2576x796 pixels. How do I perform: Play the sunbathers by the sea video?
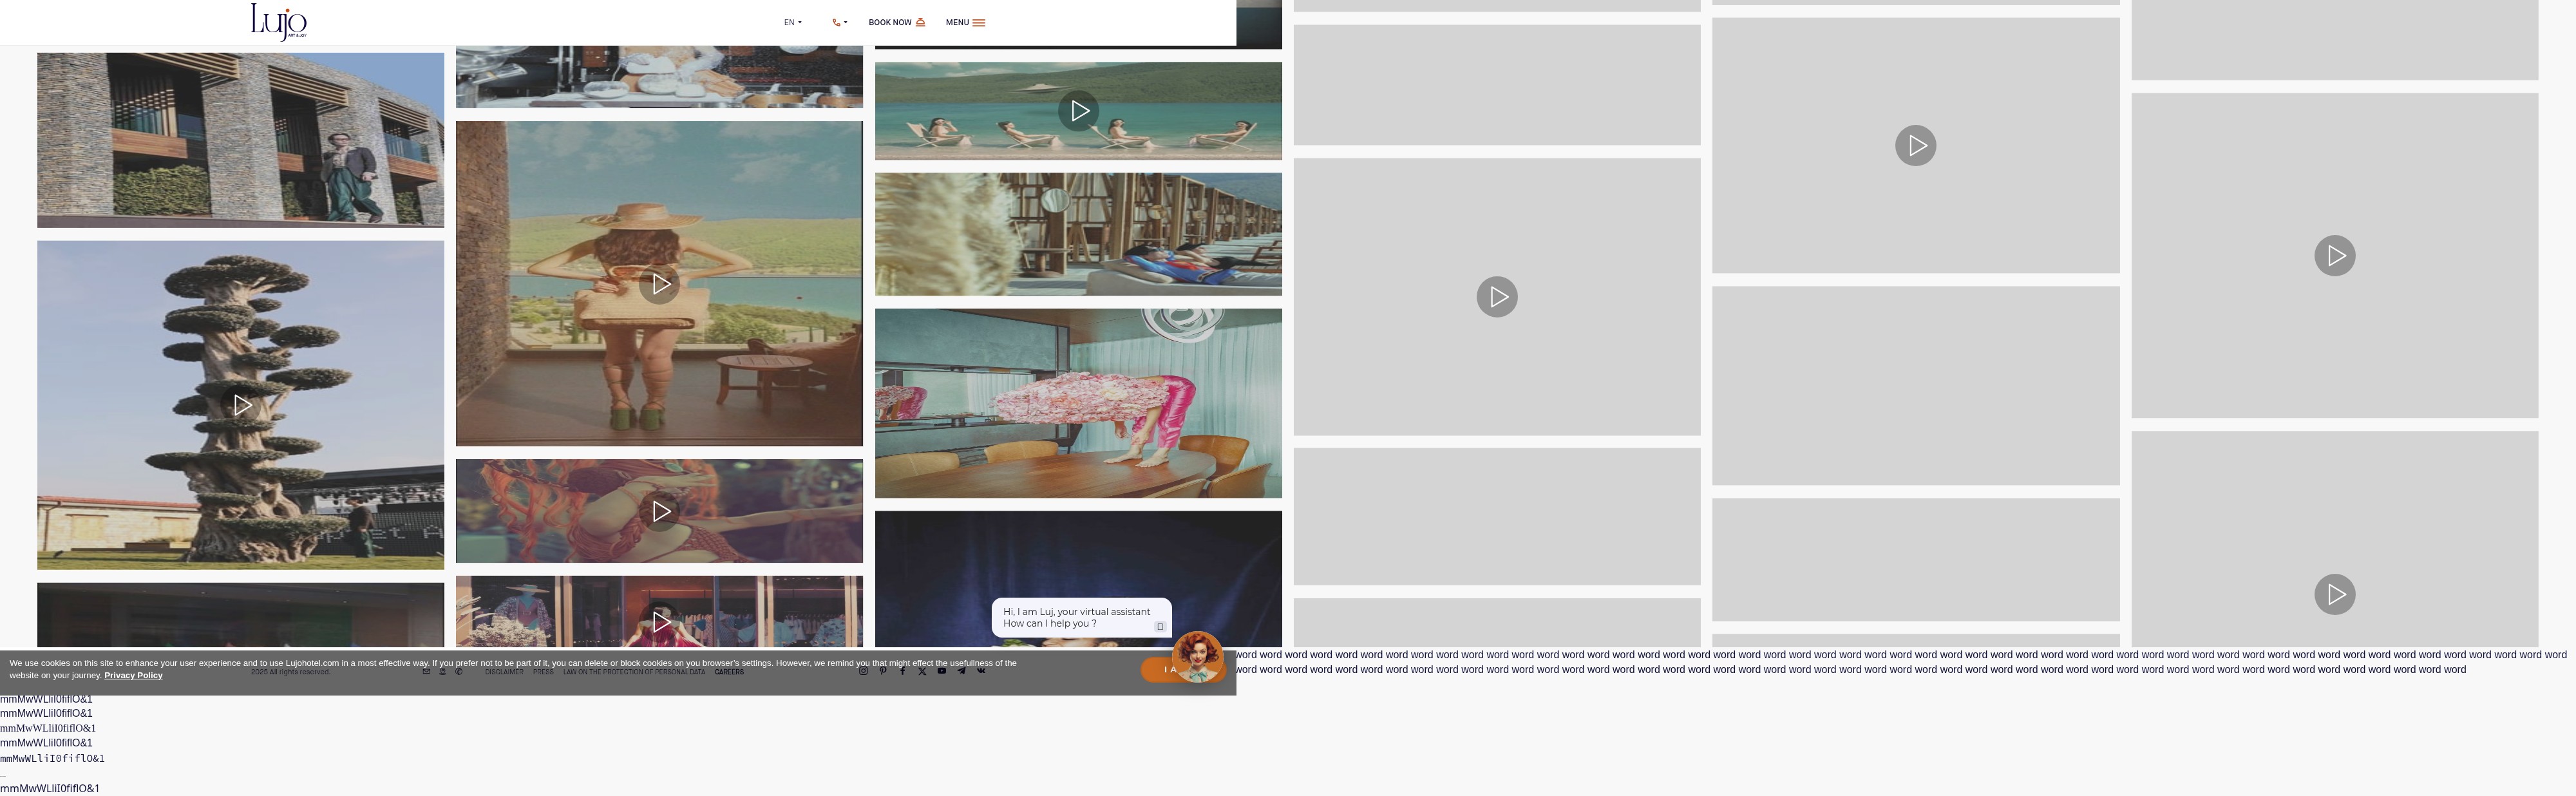point(1079,111)
